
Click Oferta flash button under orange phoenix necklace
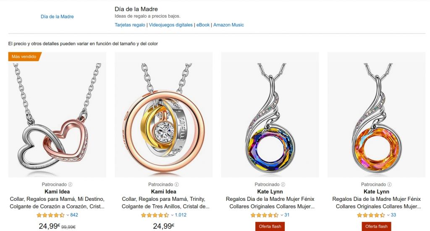pos(376,226)
